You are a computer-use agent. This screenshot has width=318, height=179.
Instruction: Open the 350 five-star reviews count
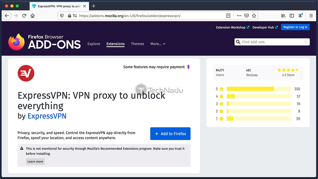(x=297, y=89)
